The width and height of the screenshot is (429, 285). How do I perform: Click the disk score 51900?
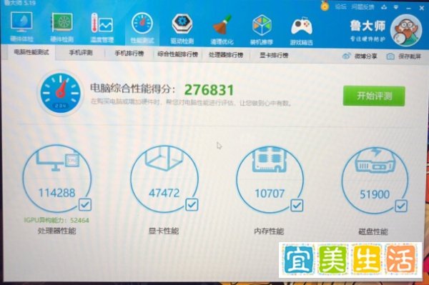pyautogui.click(x=375, y=194)
